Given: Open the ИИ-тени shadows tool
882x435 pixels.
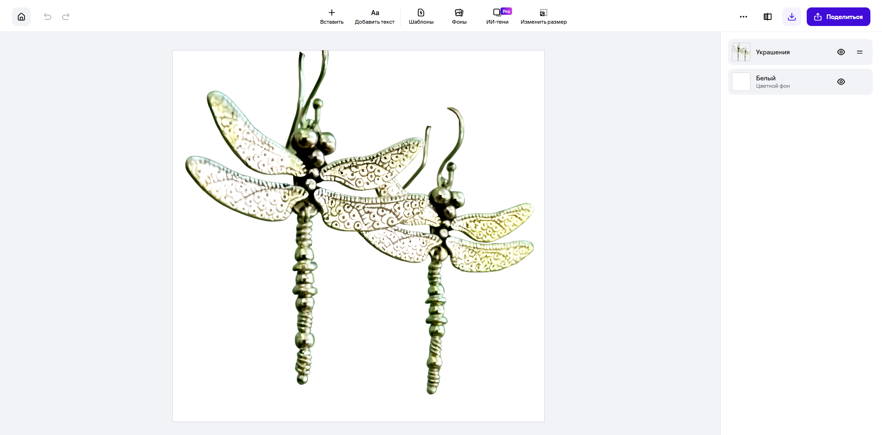Looking at the screenshot, I should pyautogui.click(x=497, y=17).
